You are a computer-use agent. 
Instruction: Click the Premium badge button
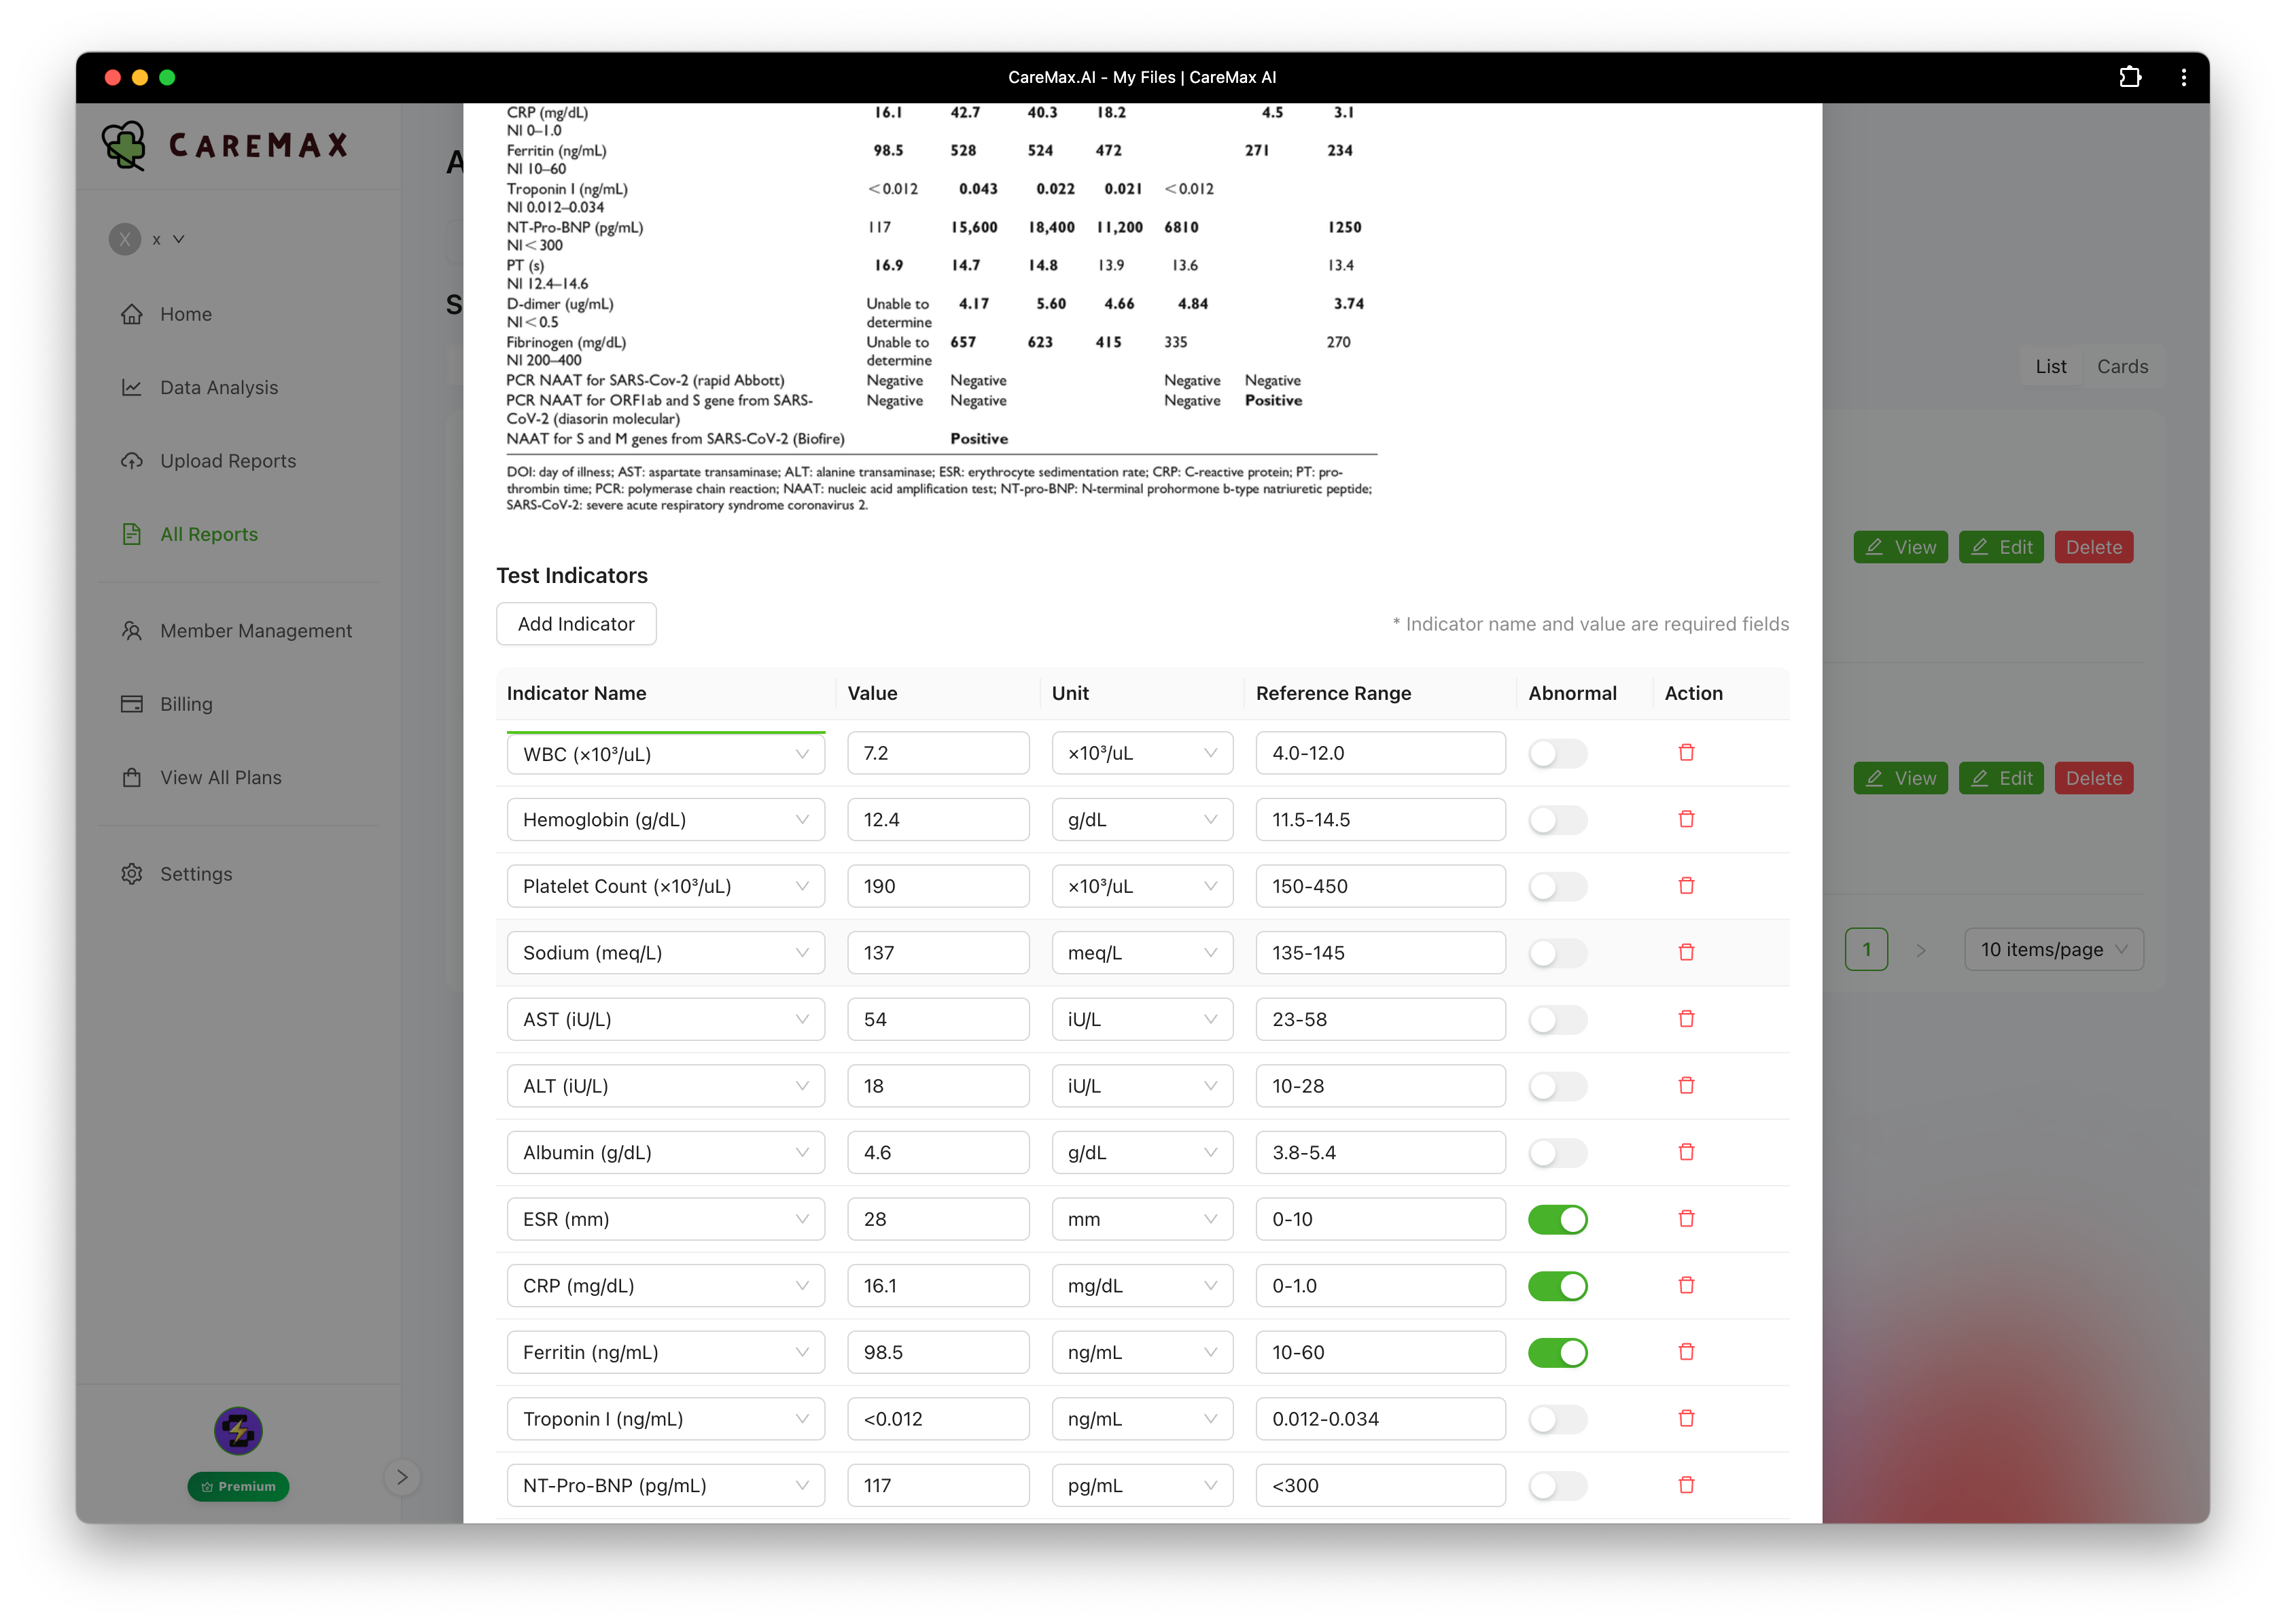[238, 1487]
